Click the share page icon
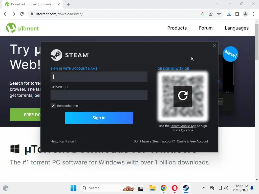 point(211,14)
